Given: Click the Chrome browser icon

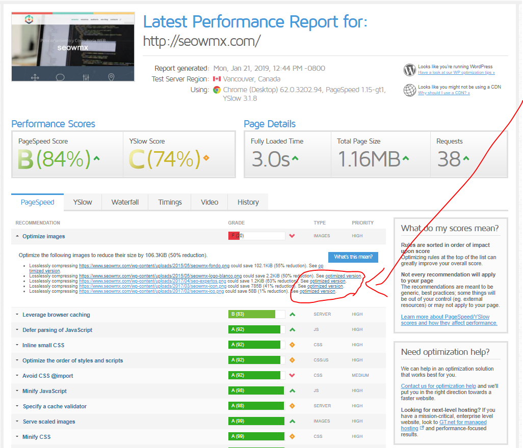Looking at the screenshot, I should click(217, 90).
